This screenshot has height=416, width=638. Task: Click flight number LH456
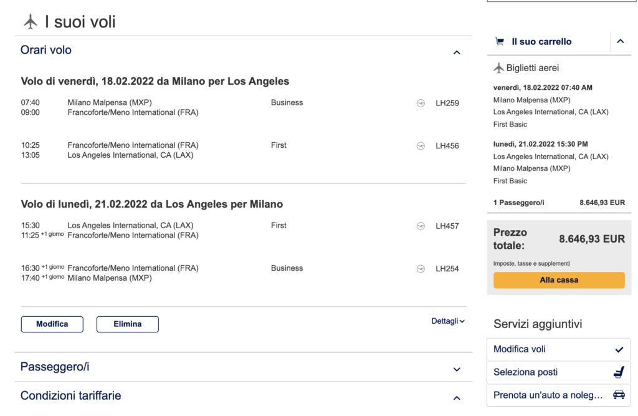pos(447,146)
